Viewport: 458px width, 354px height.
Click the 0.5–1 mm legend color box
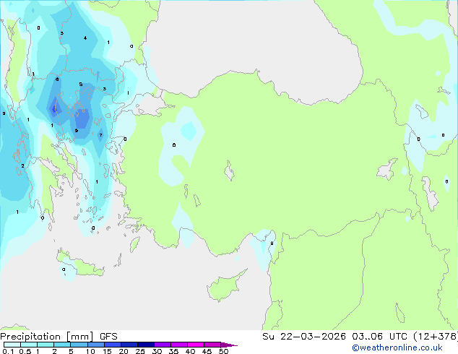coord(29,345)
